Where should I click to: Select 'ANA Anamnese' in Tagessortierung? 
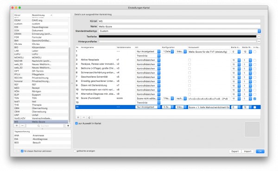click(42, 135)
